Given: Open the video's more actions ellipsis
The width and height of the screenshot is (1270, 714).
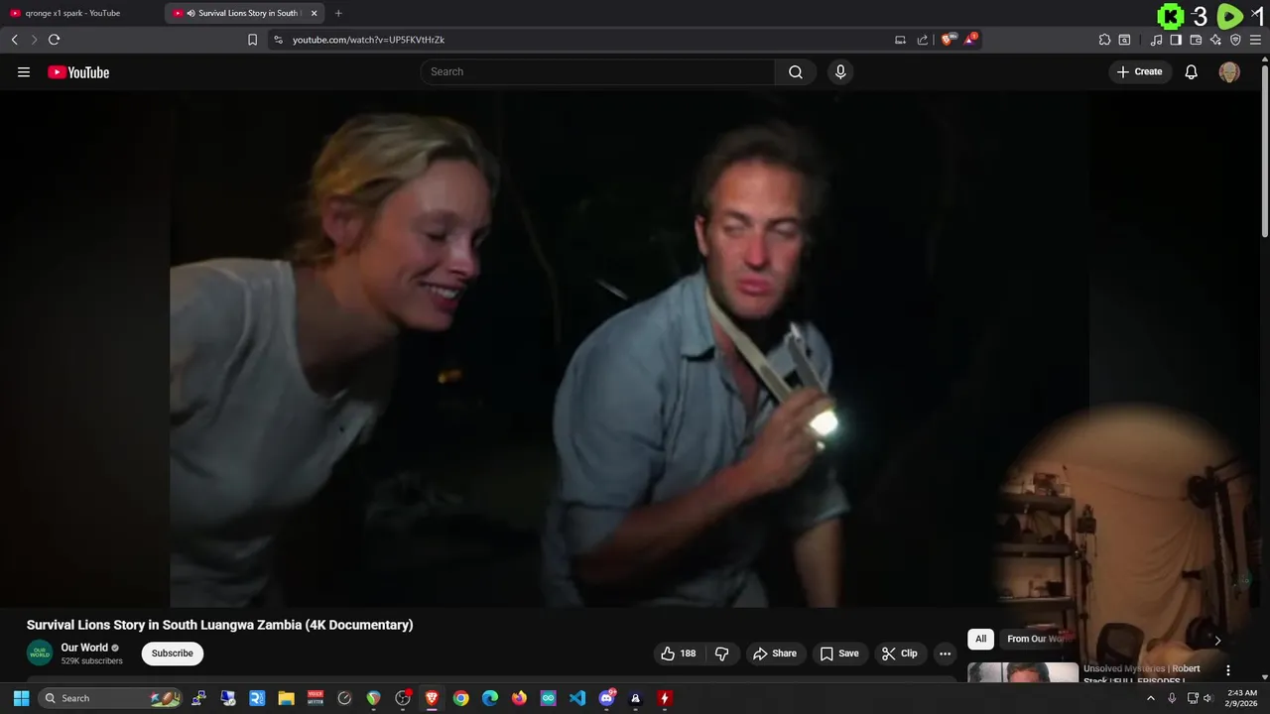Looking at the screenshot, I should tap(945, 654).
